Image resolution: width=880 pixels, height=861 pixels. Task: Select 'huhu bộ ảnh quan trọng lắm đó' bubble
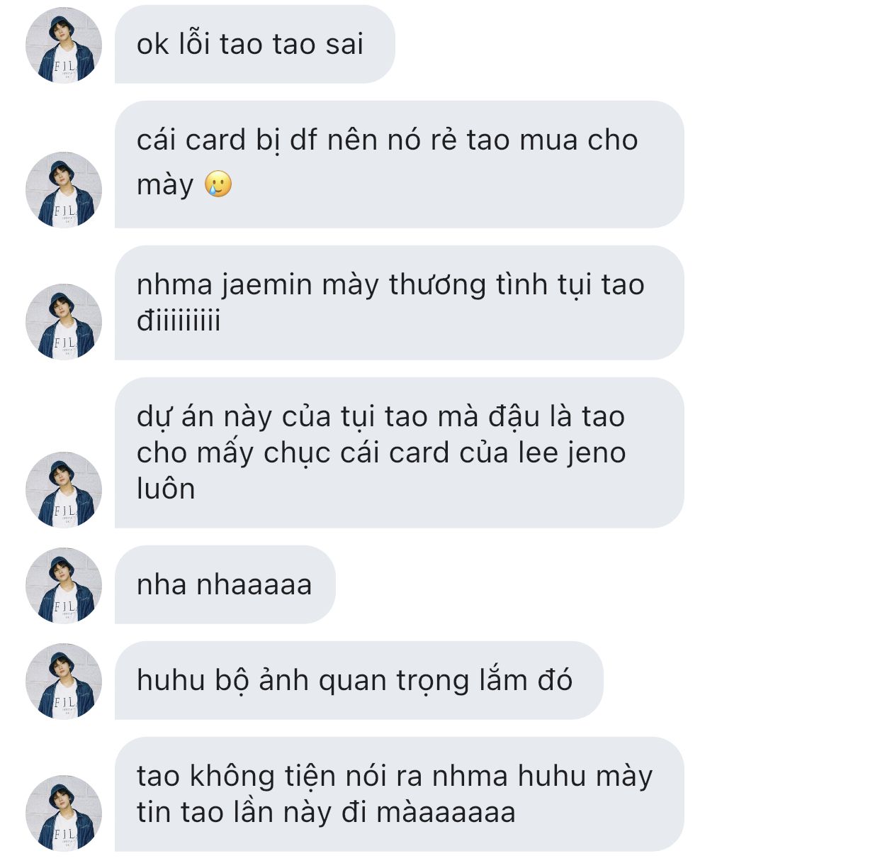[359, 680]
